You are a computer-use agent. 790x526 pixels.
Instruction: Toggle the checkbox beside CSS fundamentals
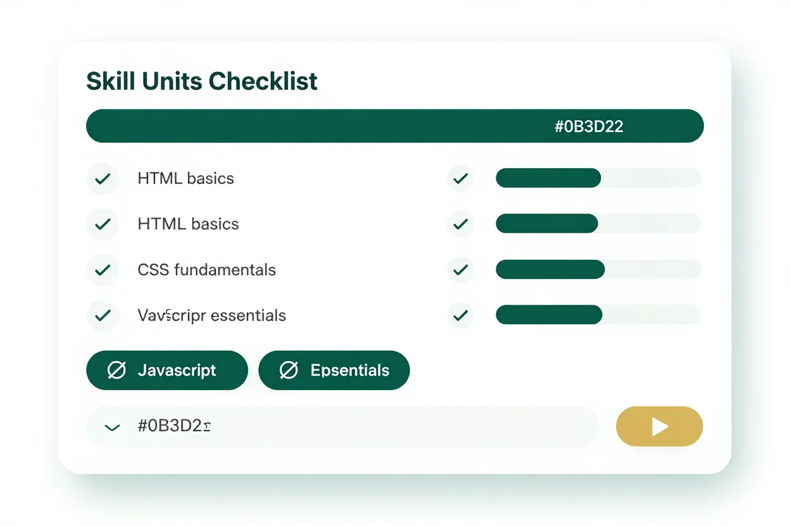(x=103, y=270)
